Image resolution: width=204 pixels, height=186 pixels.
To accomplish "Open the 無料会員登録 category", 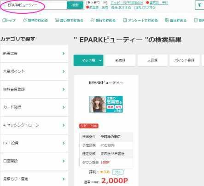I will tap(34, 89).
